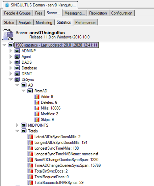
Task: Select the 'Millis: 18086' statistic
Action: [x=51, y=108]
